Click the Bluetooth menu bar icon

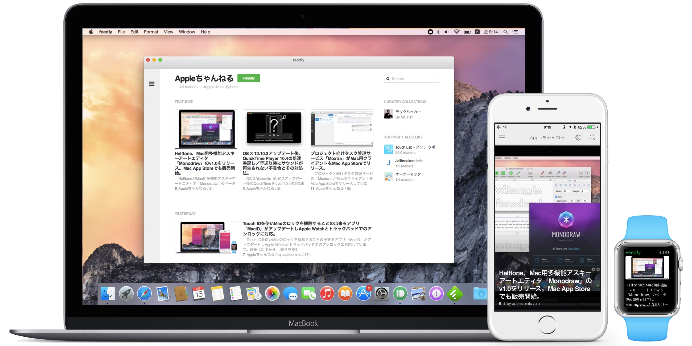point(438,32)
